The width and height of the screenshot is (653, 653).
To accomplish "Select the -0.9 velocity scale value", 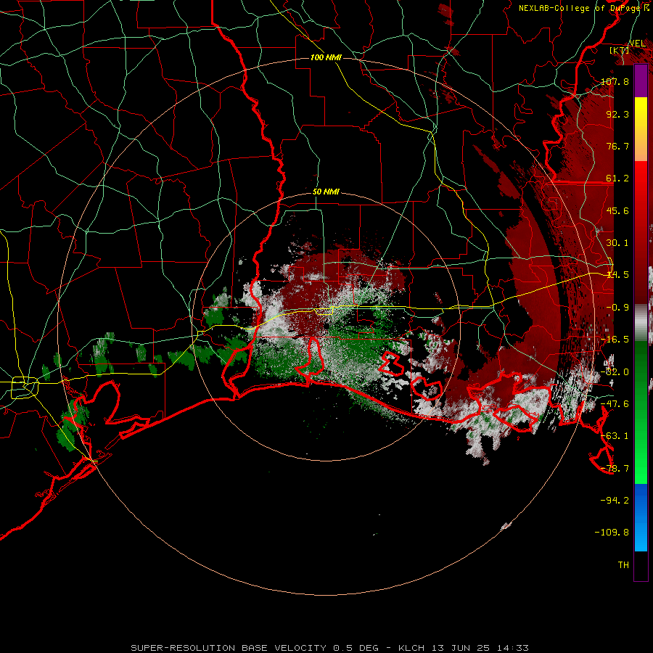I will point(617,308).
